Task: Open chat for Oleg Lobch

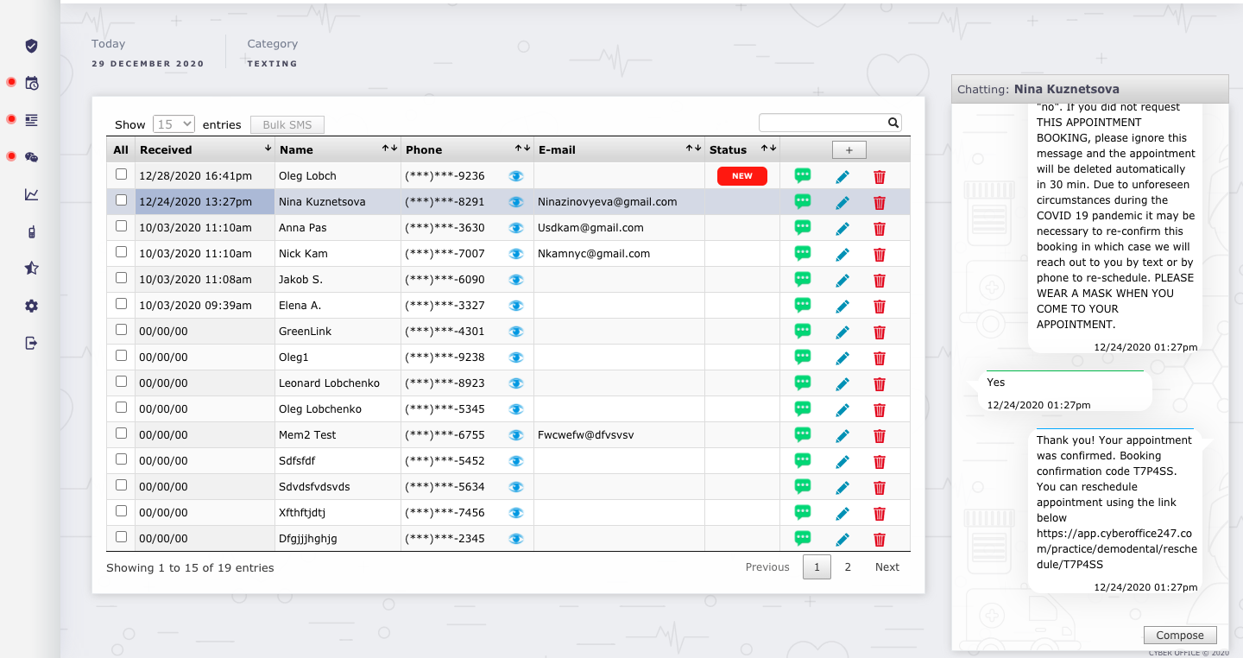Action: tap(803, 175)
